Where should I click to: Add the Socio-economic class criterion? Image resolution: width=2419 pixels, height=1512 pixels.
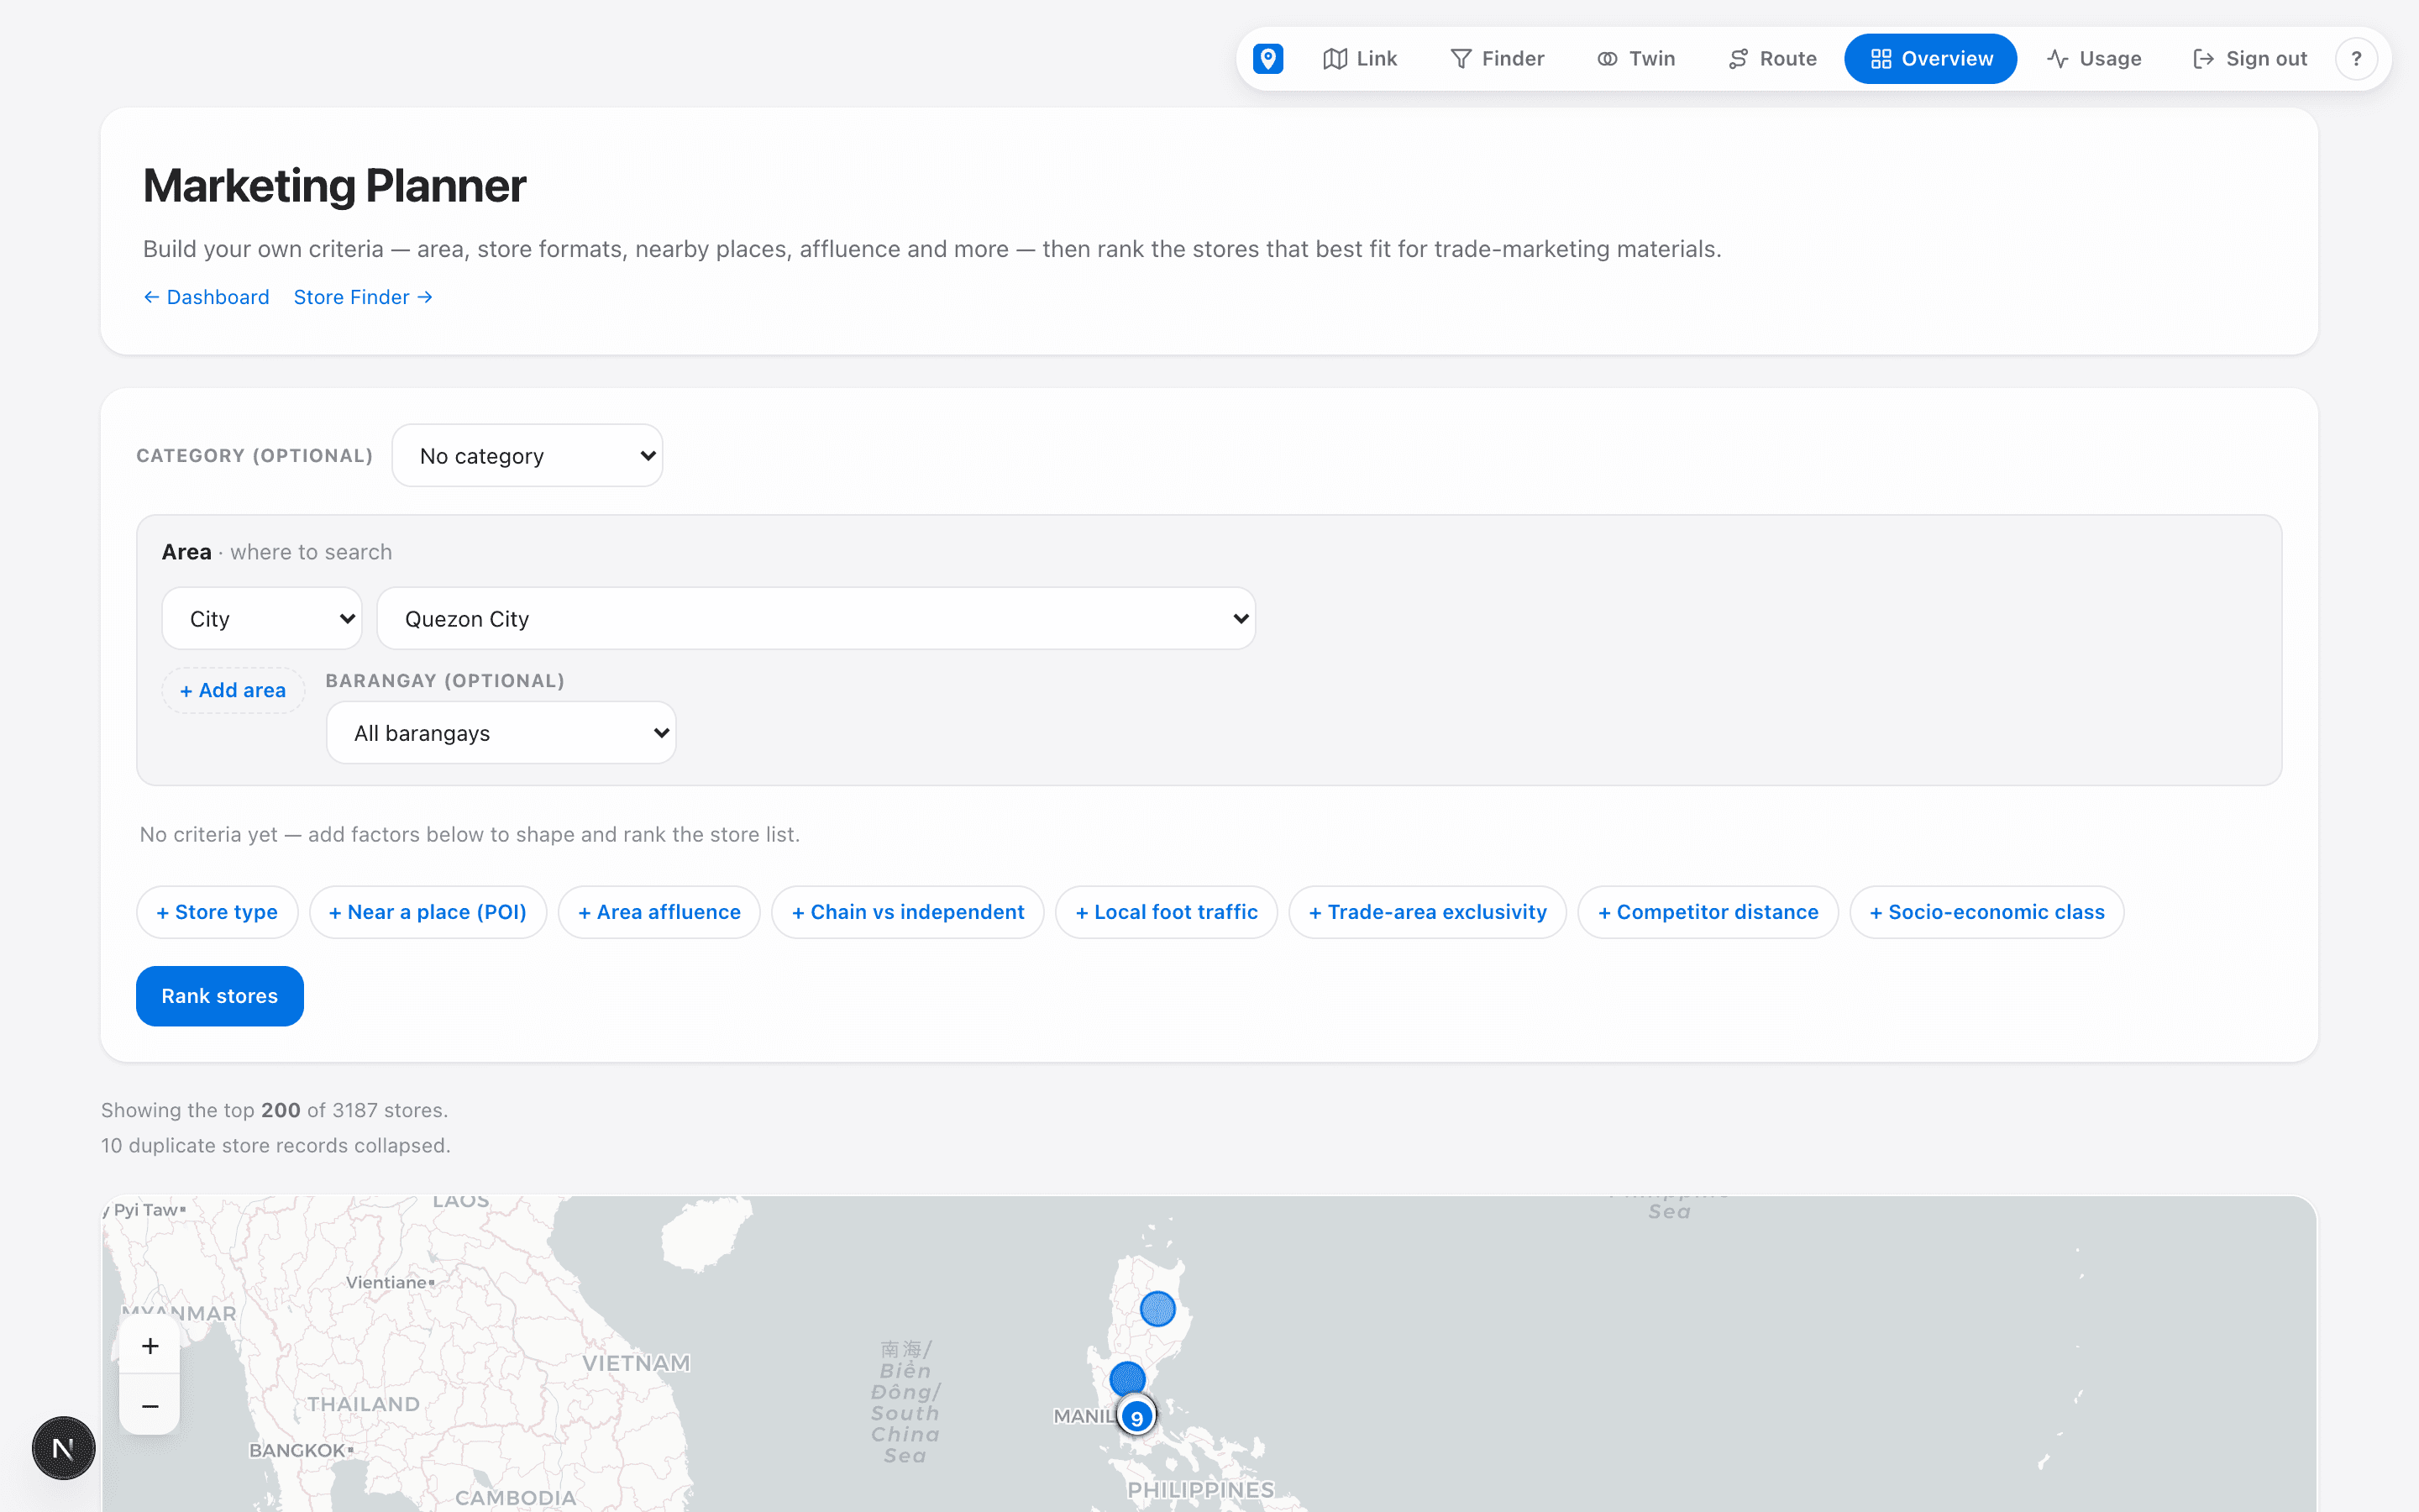click(x=1987, y=912)
